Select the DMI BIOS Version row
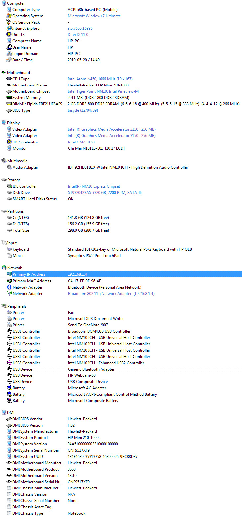242x516 pixels. [x=121, y=425]
